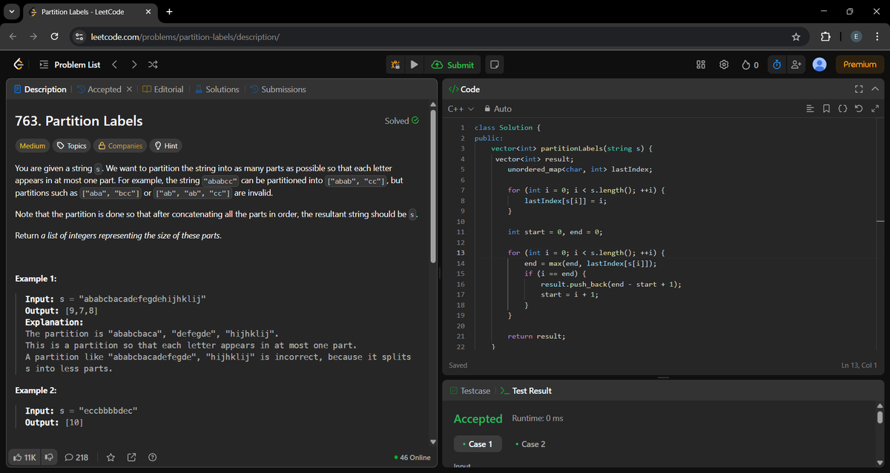Pick a random problem with shuffle icon
The height and width of the screenshot is (473, 890).
point(153,64)
